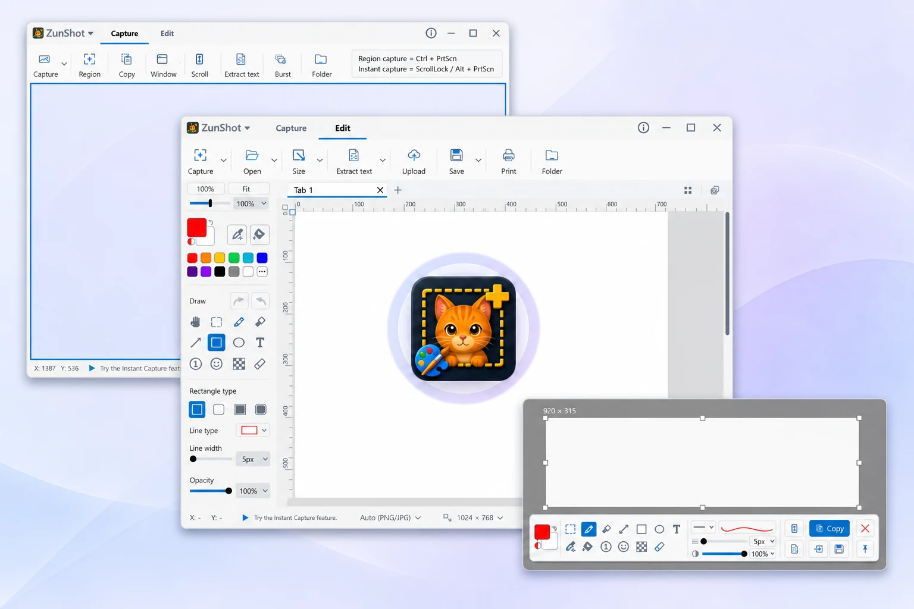Select the filled rounded rectangle type

click(261, 409)
